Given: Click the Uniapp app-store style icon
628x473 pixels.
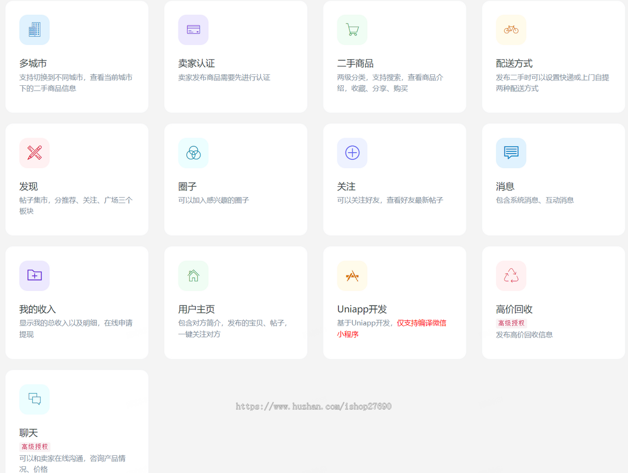Looking at the screenshot, I should (352, 276).
